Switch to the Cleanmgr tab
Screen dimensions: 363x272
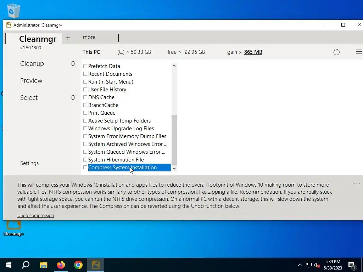click(38, 39)
